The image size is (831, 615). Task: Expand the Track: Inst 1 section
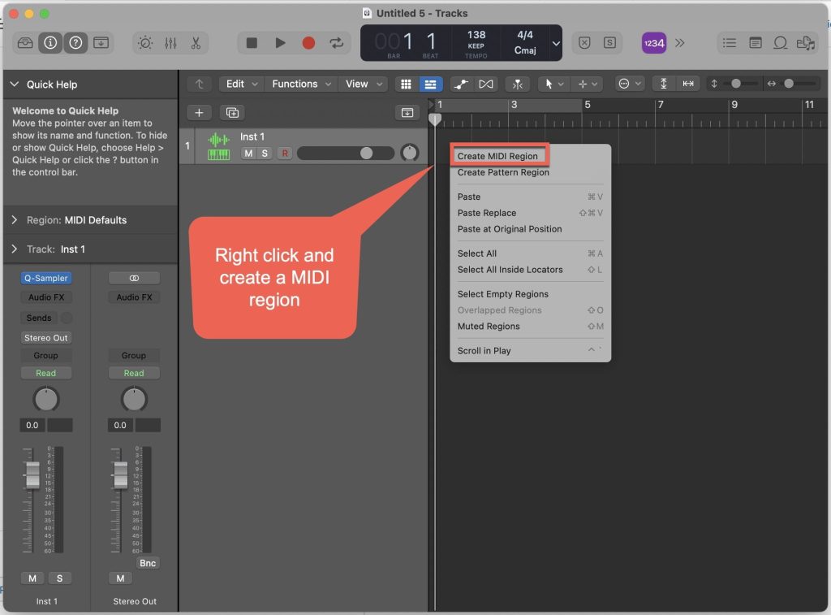point(15,249)
